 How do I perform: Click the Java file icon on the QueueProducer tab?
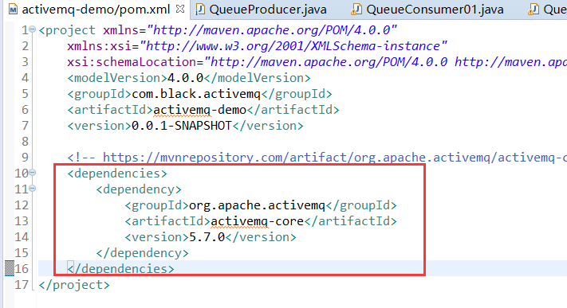(x=200, y=10)
